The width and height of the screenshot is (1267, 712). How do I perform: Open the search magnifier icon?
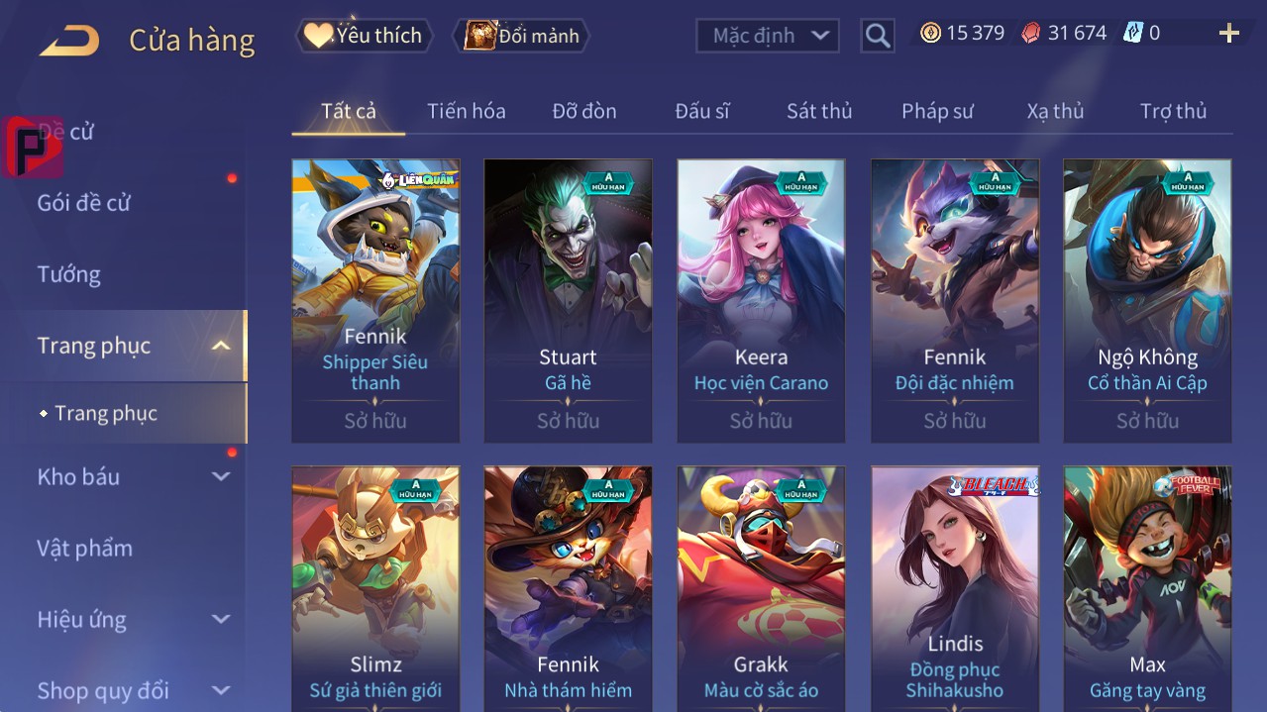pos(878,37)
